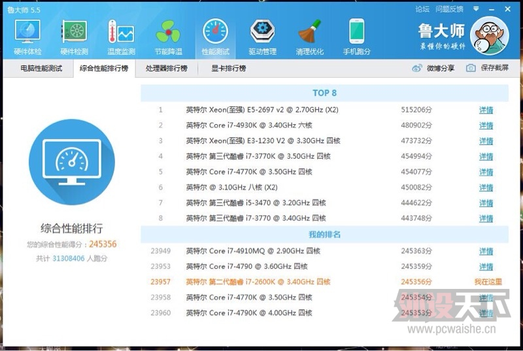Click the TOP 8 header
This screenshot has width=523, height=351.
coord(324,93)
